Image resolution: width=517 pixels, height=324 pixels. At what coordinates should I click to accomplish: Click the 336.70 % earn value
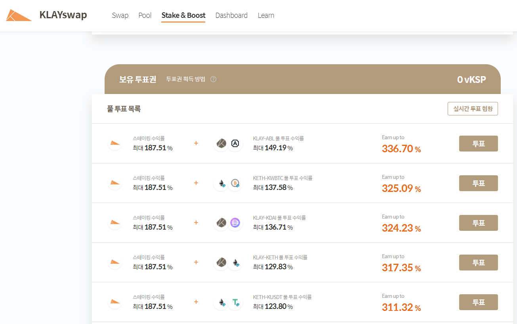[x=401, y=149]
